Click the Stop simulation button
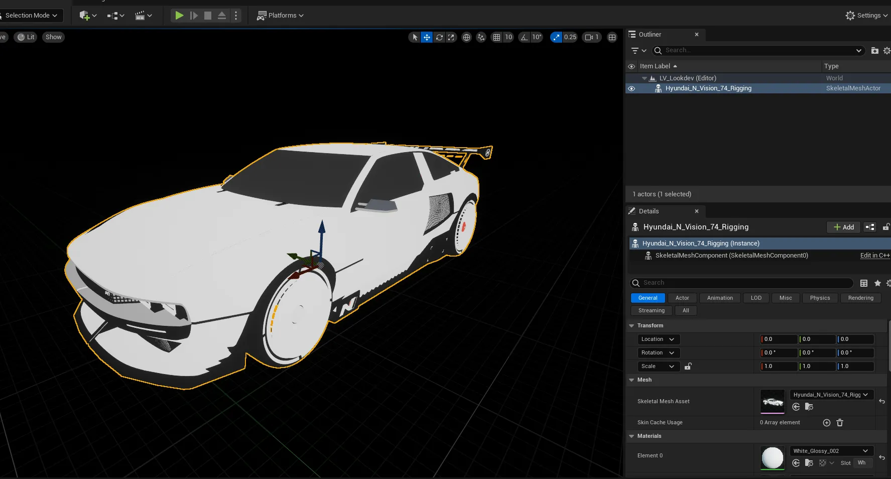This screenshot has height=479, width=891. pyautogui.click(x=208, y=16)
